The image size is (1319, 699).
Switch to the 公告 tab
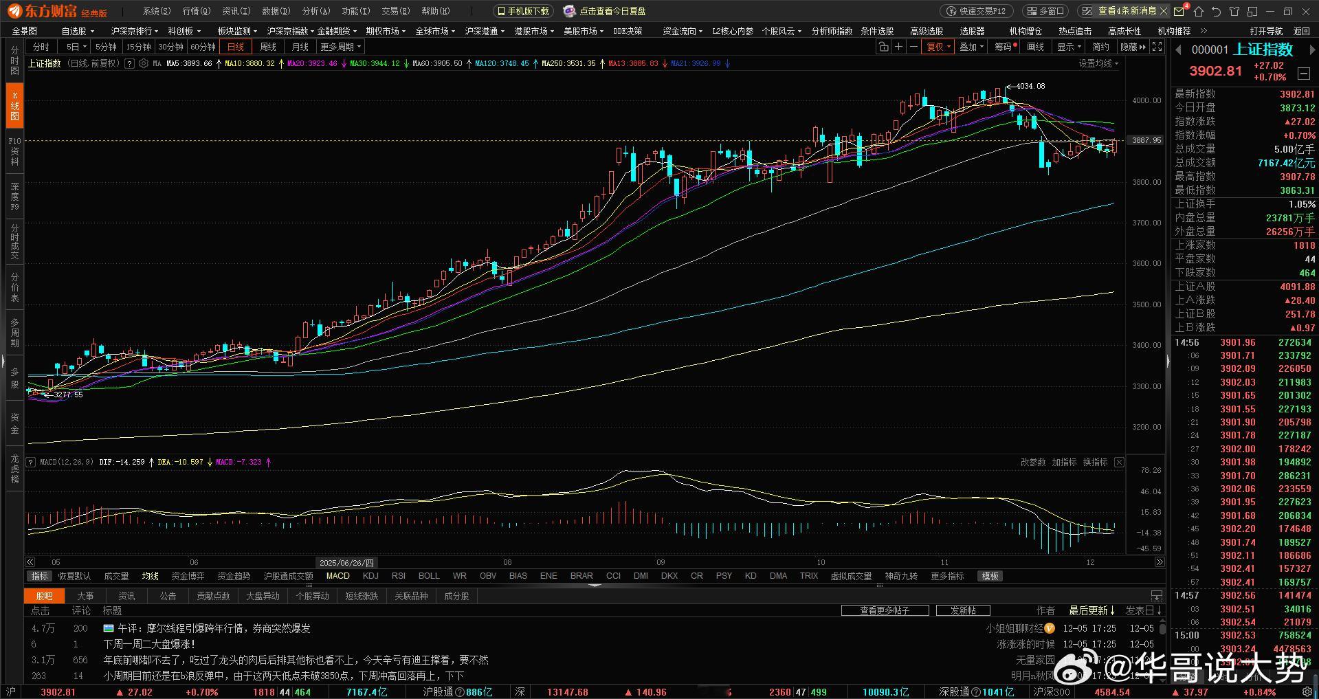(168, 596)
